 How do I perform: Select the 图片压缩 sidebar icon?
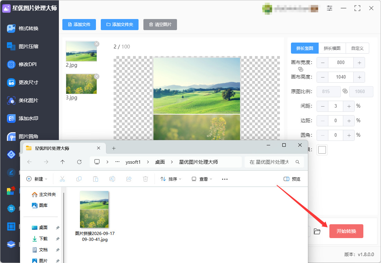[11, 46]
